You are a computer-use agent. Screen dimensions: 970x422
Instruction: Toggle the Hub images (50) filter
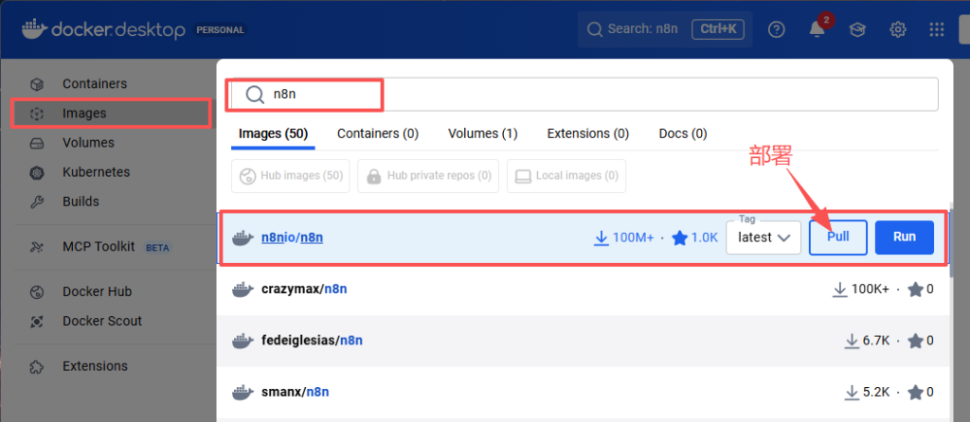point(291,176)
